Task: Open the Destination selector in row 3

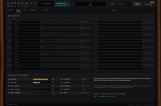Action: tap(116, 28)
